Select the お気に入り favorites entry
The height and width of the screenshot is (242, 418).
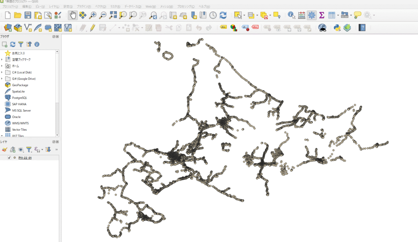[x=18, y=53]
